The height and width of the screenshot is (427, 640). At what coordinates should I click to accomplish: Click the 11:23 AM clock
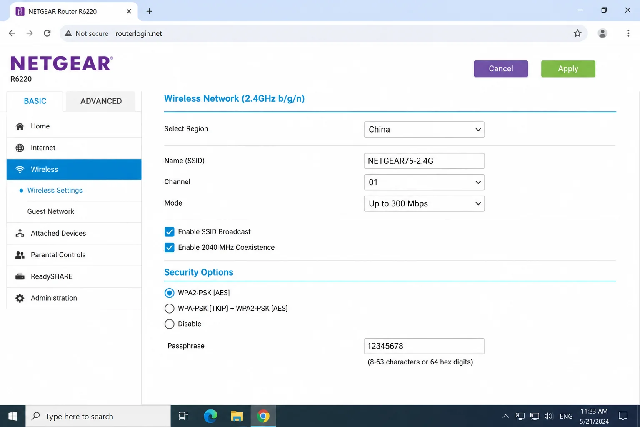[594, 412]
